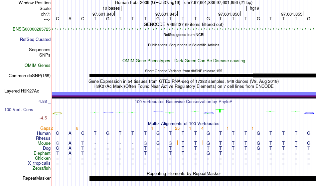The image size is (316, 186).
Task: Click the Mouse species label
Action: 44,143
